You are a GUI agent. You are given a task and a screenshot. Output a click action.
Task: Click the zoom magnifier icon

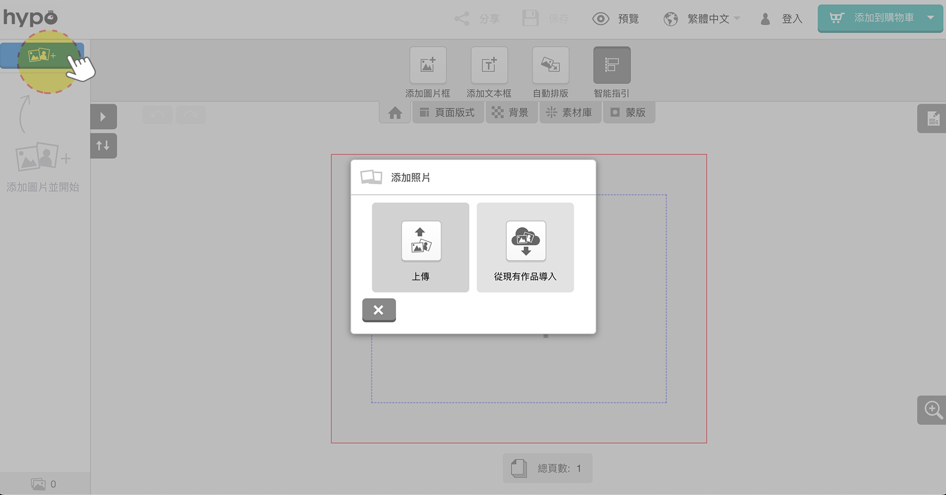coord(932,410)
